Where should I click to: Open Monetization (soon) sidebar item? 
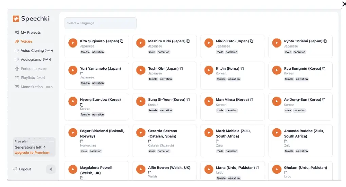tap(34, 87)
